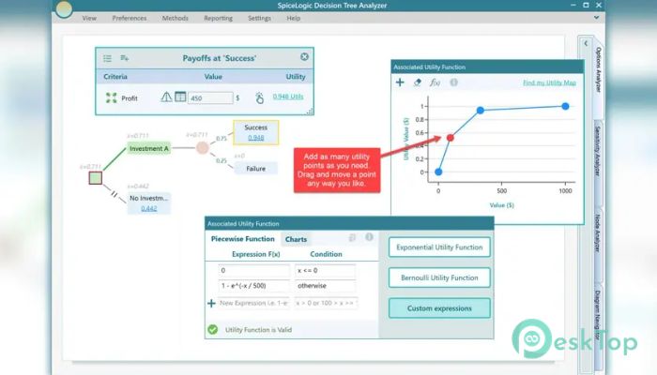Select the Investment A tree node
657x375 pixels.
click(x=148, y=148)
